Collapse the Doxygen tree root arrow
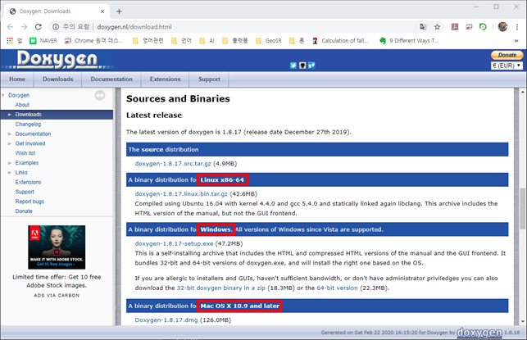This screenshot has height=340, width=527. 3,95
